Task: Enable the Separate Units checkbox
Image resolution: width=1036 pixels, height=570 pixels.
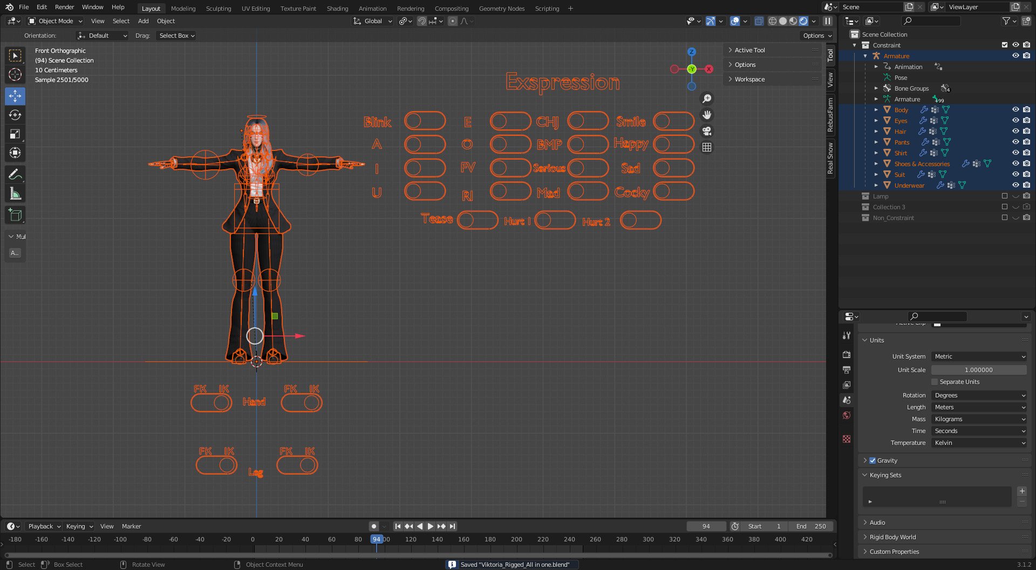Action: (x=935, y=382)
